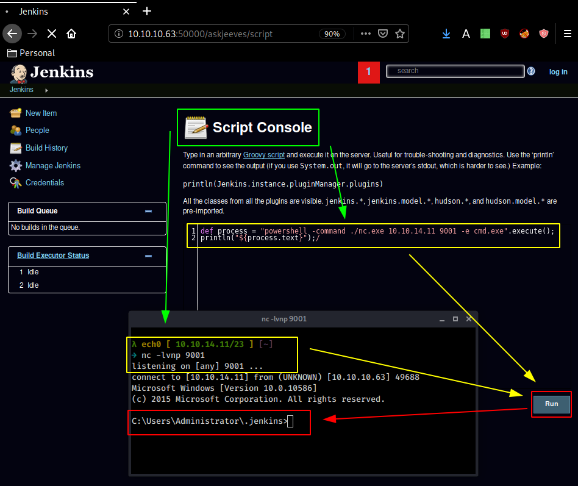Close the nc -lvnp 9001 terminal window
The width and height of the screenshot is (578, 486).
[x=469, y=319]
